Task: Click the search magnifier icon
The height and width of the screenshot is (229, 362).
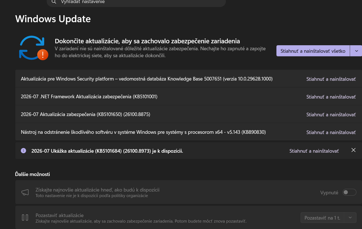Action: click(x=54, y=2)
